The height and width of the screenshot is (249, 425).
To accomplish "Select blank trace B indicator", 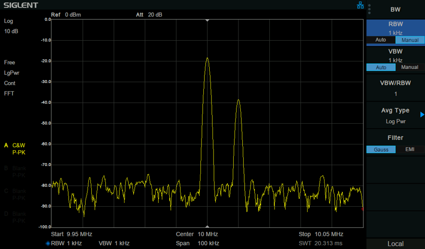I will tap(15, 172).
